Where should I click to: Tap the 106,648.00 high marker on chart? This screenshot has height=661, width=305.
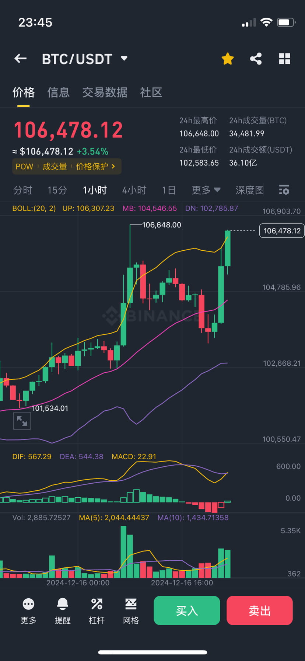(162, 225)
